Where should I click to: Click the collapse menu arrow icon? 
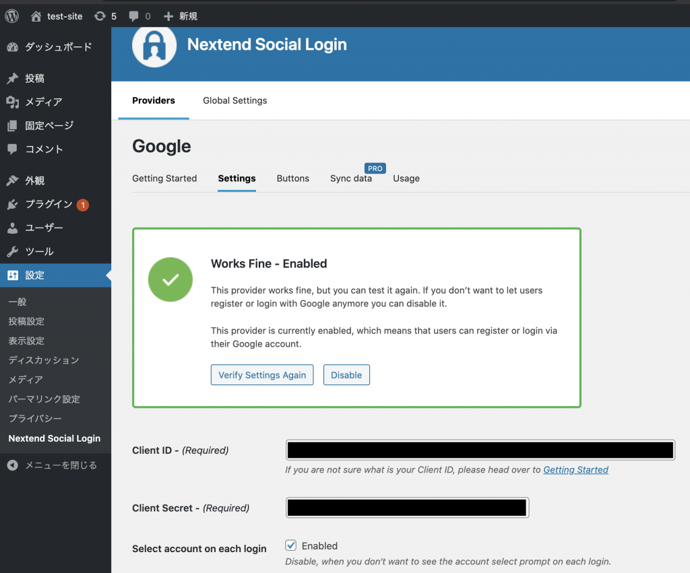point(12,465)
